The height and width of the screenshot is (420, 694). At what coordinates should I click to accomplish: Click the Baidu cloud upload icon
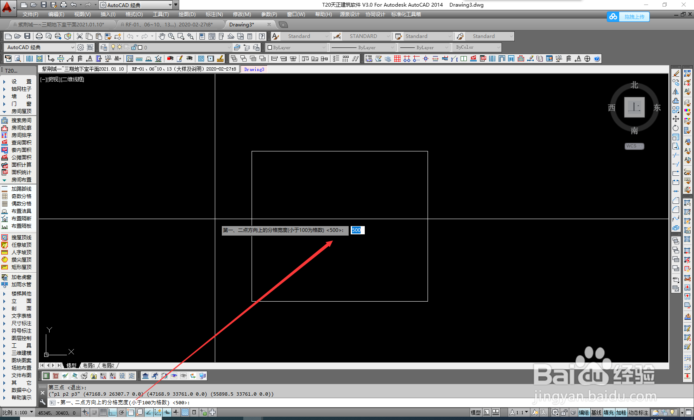(x=613, y=17)
